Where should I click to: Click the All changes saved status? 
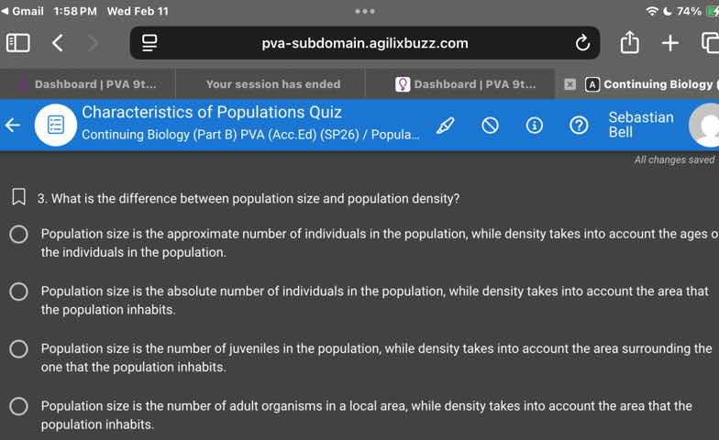point(674,159)
